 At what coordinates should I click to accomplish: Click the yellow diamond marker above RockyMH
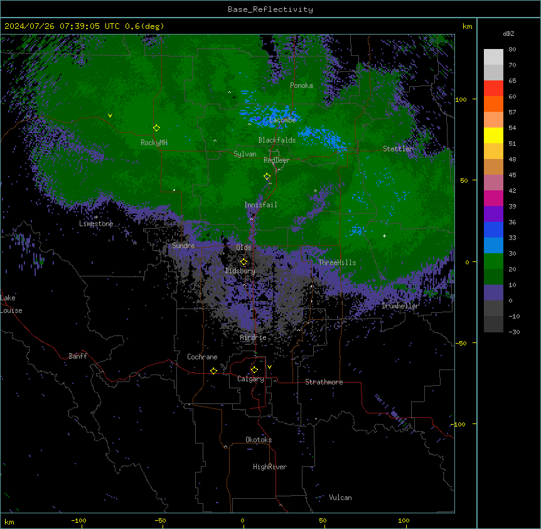pos(157,128)
